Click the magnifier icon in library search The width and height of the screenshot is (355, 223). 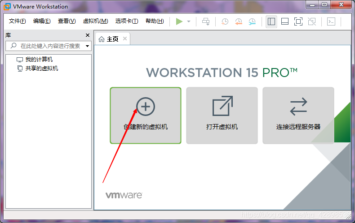pos(13,46)
